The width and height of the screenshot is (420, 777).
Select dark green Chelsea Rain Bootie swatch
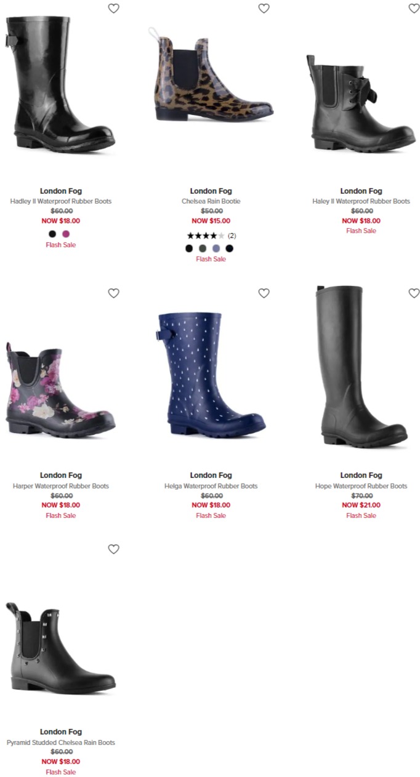(203, 248)
